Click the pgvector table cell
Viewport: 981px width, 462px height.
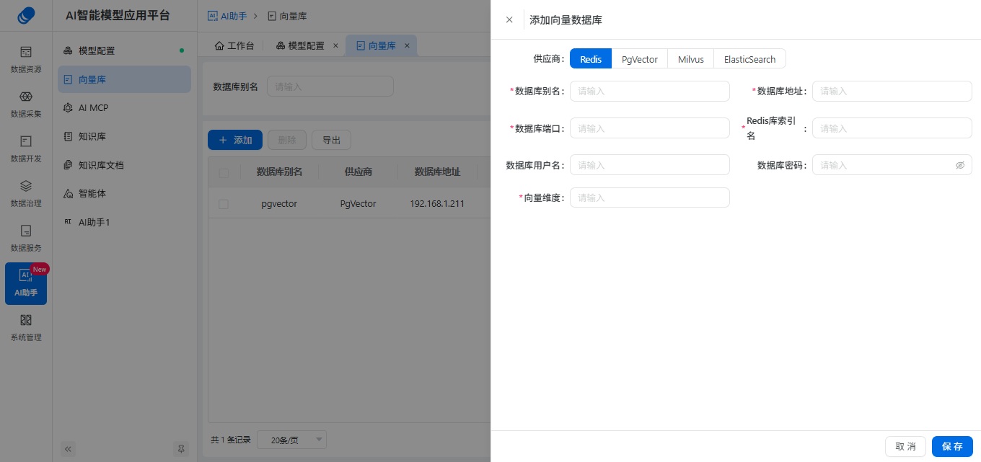click(x=279, y=204)
